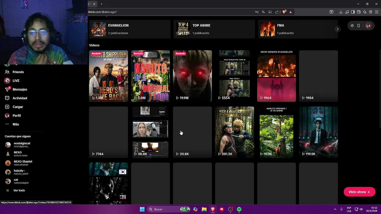Screen dimensions: 381x214
Task: Open the EVANGELION playlist card
Action: tap(129, 29)
